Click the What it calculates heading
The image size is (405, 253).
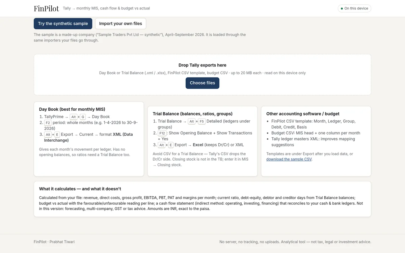tap(80, 189)
